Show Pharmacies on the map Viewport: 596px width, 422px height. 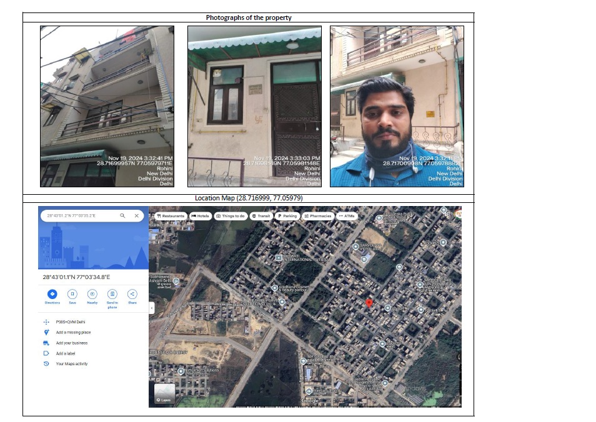click(318, 216)
